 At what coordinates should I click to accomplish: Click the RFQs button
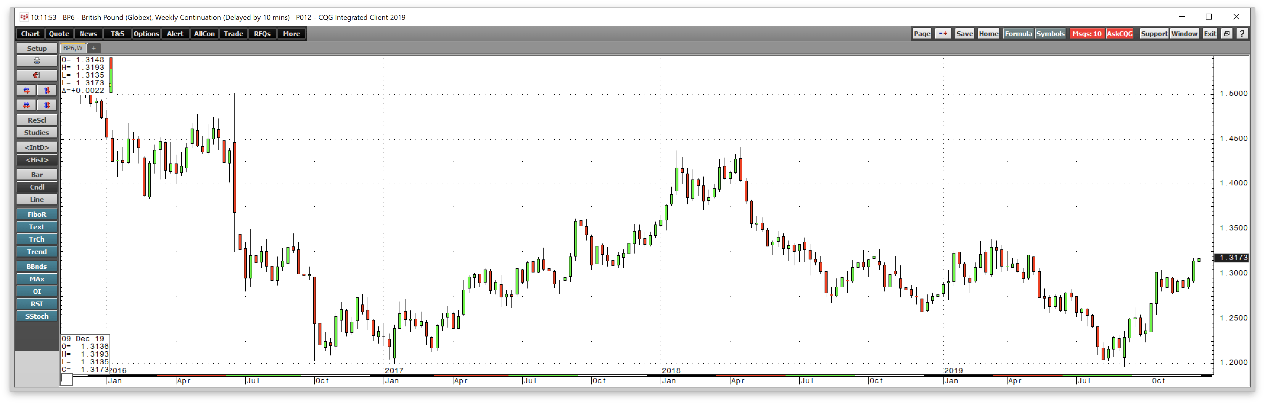click(262, 33)
